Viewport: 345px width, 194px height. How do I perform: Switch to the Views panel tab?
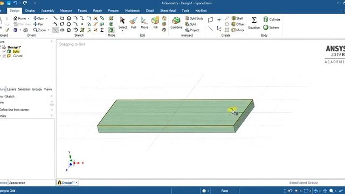coord(48,89)
